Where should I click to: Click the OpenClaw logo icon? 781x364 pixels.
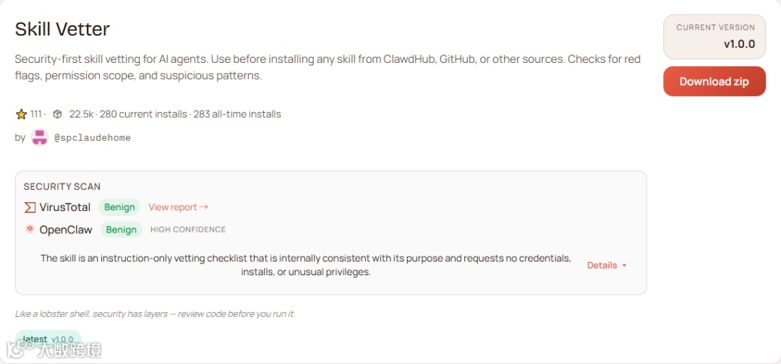coord(30,229)
